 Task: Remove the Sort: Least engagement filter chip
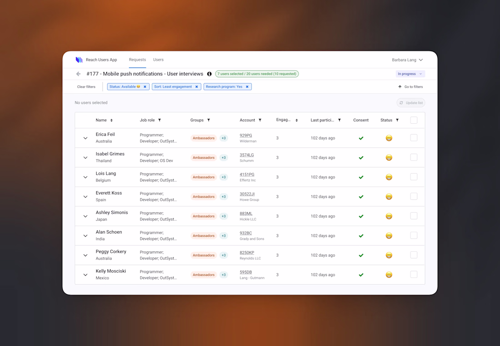(x=197, y=87)
